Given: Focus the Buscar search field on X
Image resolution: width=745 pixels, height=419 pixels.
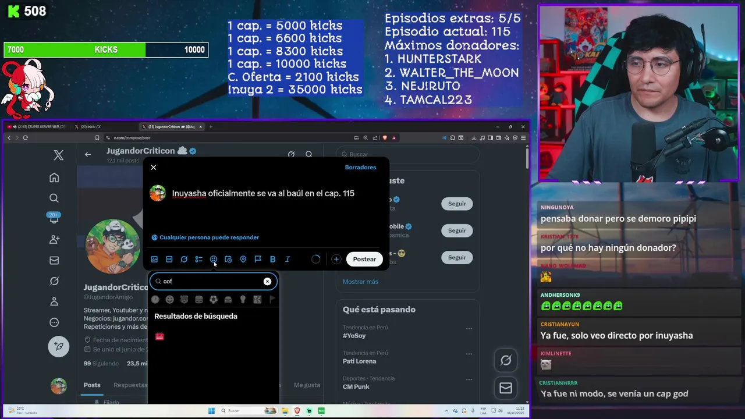Looking at the screenshot, I should tap(407, 154).
